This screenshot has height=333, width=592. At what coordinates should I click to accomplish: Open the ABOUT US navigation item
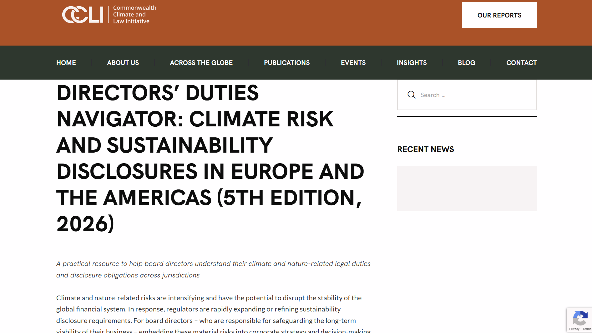click(123, 62)
